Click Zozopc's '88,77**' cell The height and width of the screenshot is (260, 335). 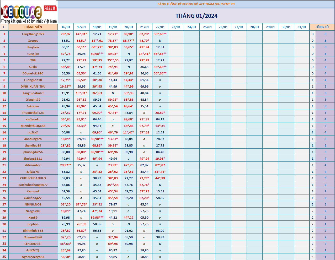tap(129, 41)
